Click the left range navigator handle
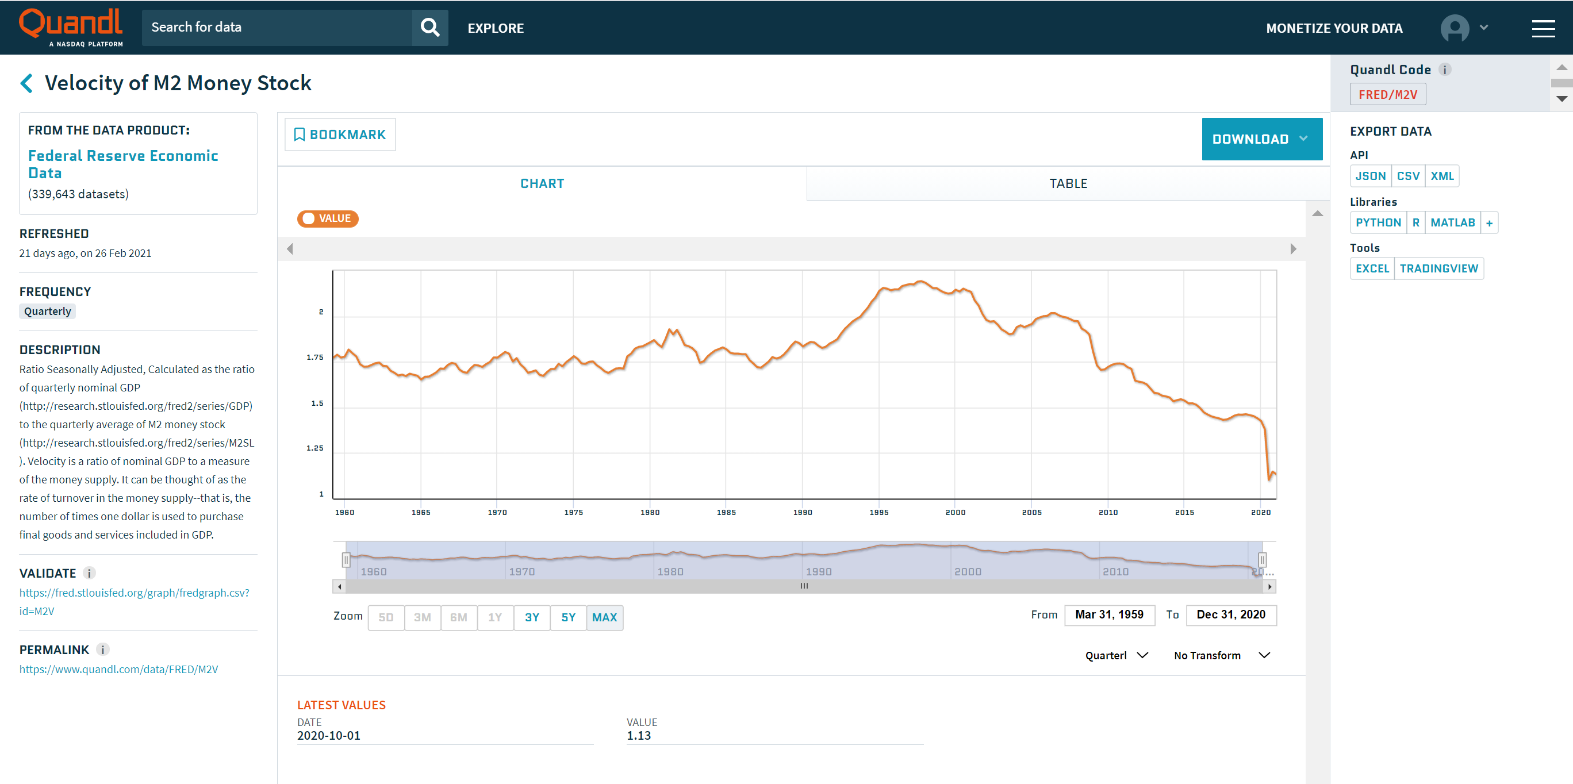This screenshot has width=1573, height=784. pos(346,559)
